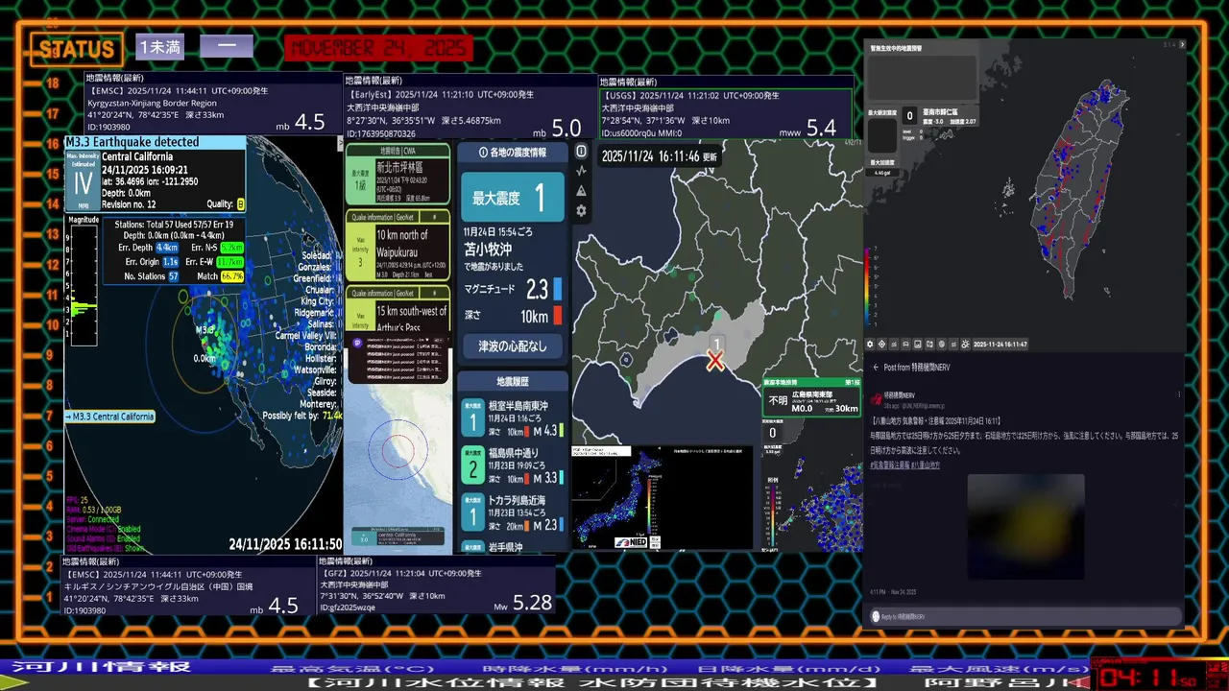The height and width of the screenshot is (691, 1229).
Task: Click the NOVEMBER 24, 2025 date display
Action: pos(379,48)
